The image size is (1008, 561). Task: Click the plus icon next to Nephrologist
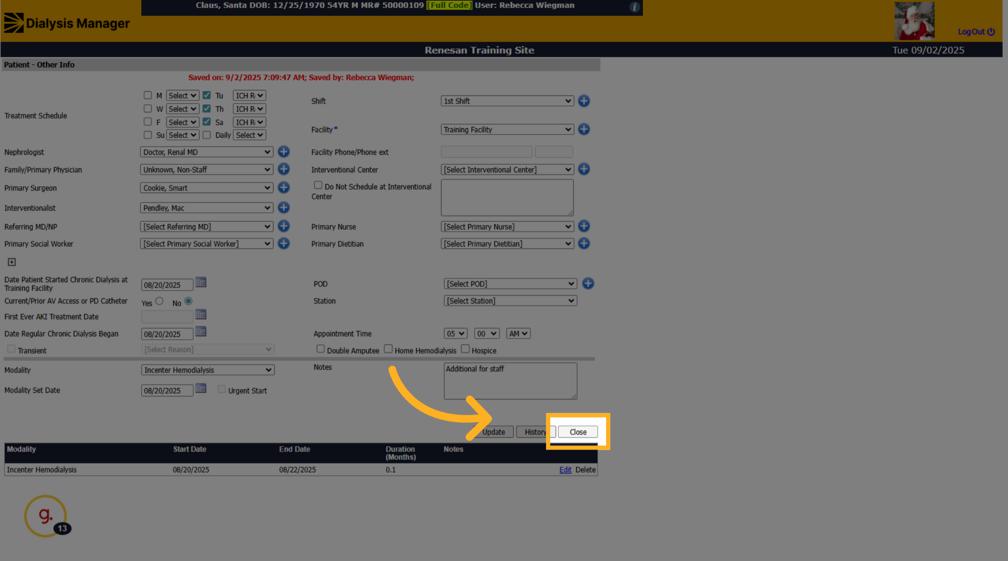pyautogui.click(x=284, y=152)
